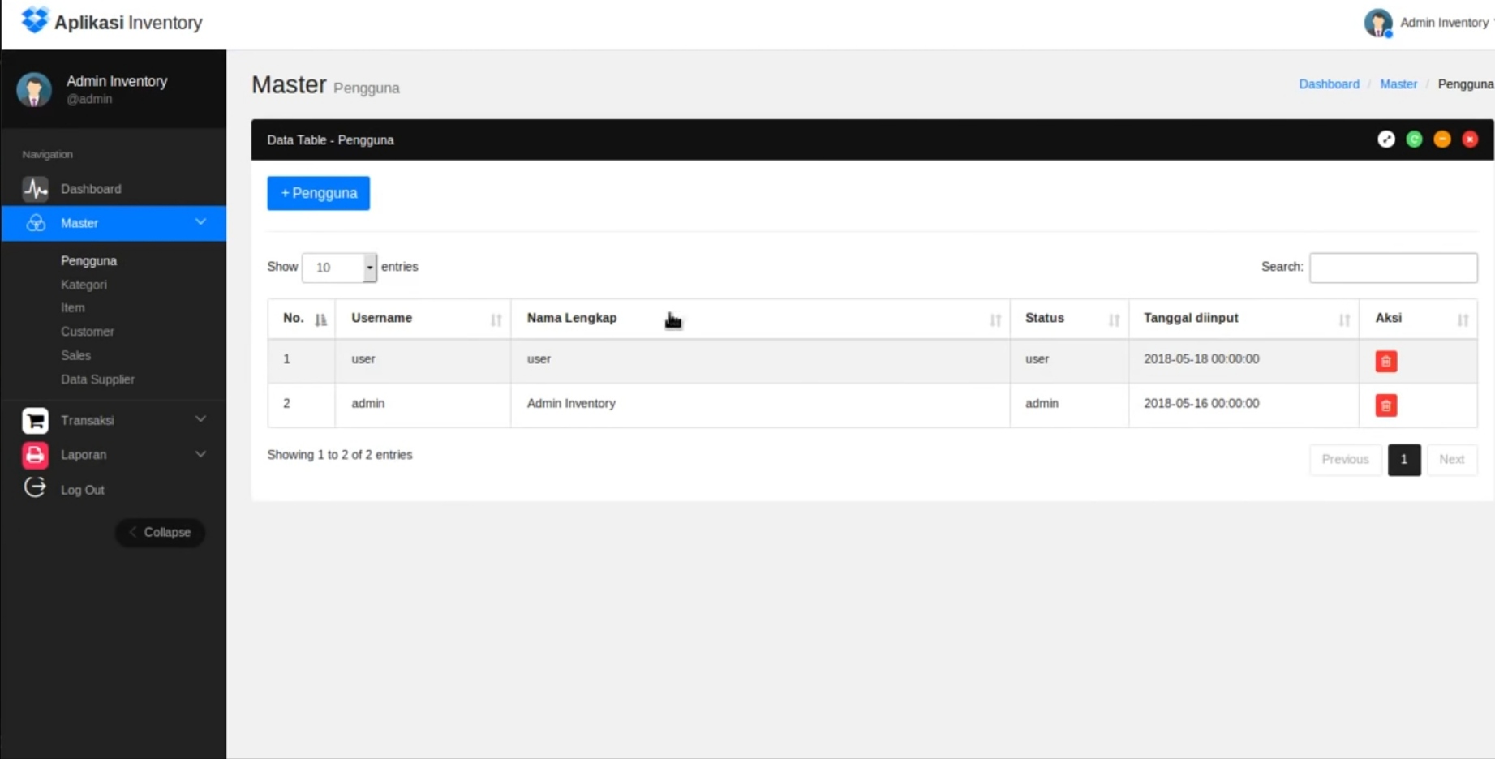The width and height of the screenshot is (1495, 759).
Task: Open Kategori in the Master submenu
Action: (x=84, y=285)
